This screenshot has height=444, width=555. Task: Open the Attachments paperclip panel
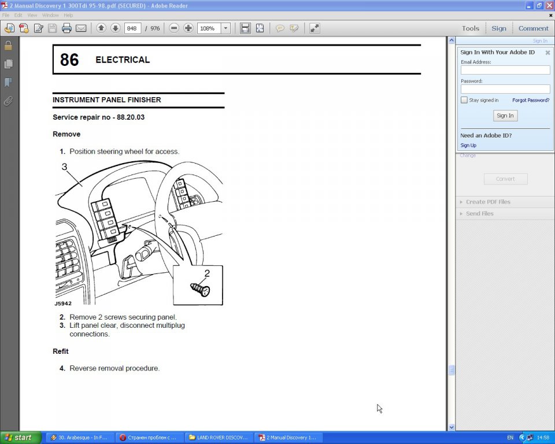(8, 101)
